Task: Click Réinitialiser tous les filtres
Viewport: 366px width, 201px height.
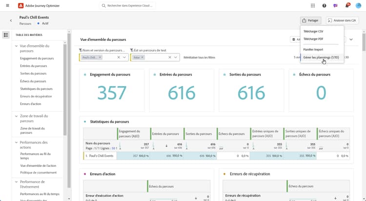Action: pyautogui.click(x=199, y=57)
